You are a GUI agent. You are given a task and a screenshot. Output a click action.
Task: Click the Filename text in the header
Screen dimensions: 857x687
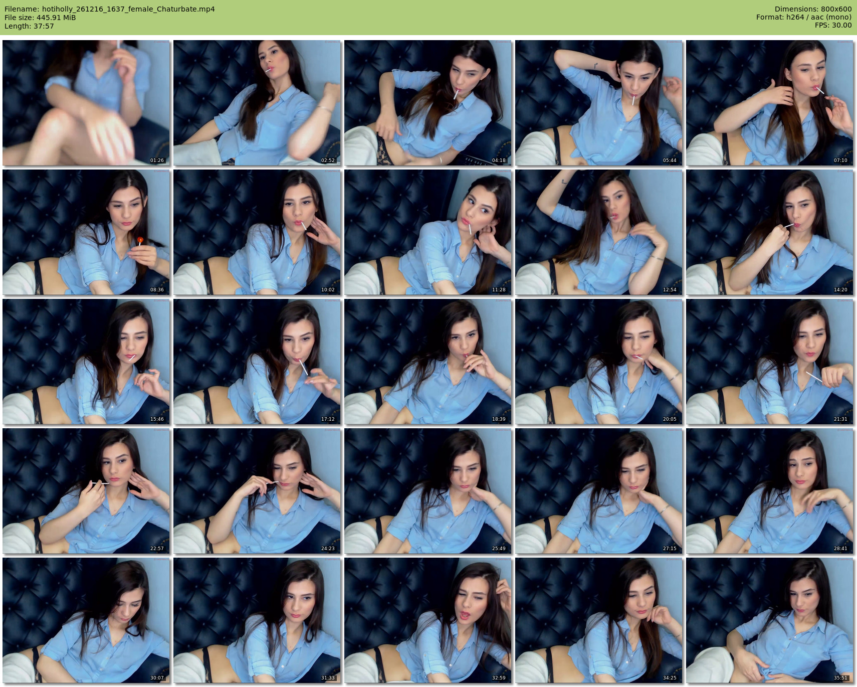click(x=110, y=9)
